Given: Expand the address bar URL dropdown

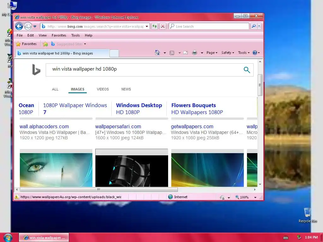Looking at the screenshot, I should 147,26.
